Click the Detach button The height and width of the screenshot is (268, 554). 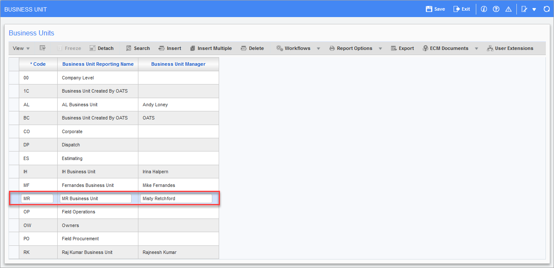tap(101, 48)
